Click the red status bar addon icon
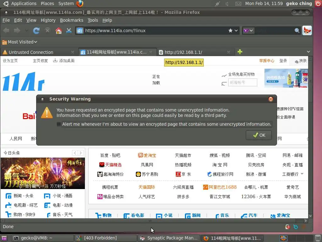This screenshot has width=322, height=242. (288, 227)
